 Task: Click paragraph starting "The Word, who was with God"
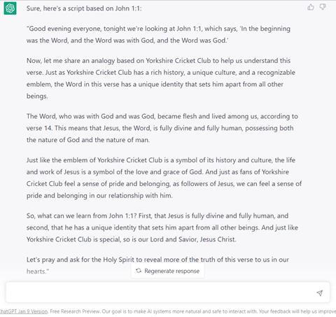pyautogui.click(x=162, y=128)
